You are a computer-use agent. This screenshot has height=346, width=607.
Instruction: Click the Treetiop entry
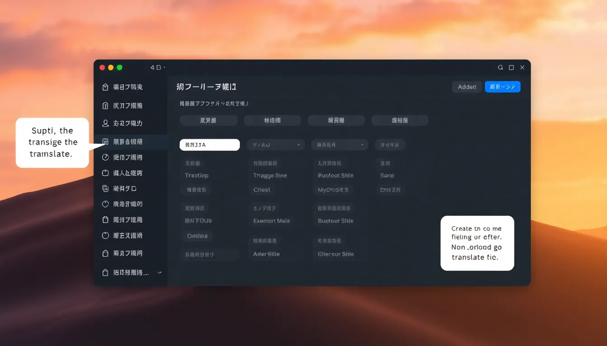coord(196,176)
